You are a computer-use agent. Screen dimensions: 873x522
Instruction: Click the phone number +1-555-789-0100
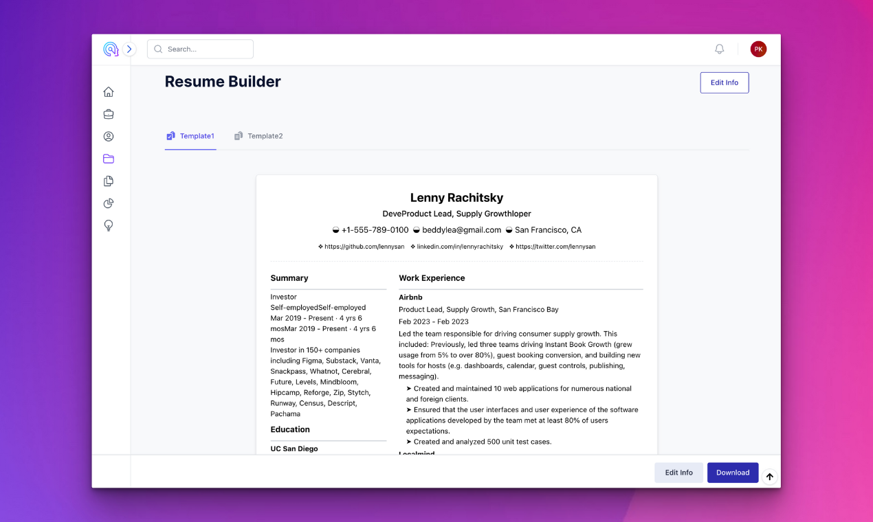point(375,230)
